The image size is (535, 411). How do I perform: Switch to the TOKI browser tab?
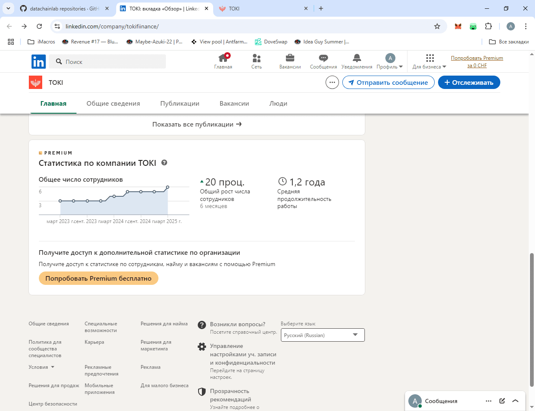click(x=263, y=8)
